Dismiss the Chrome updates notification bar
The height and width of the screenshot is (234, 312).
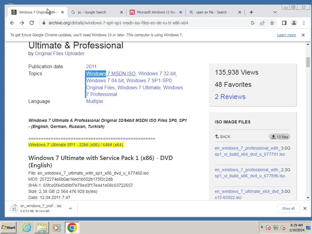pos(303,35)
